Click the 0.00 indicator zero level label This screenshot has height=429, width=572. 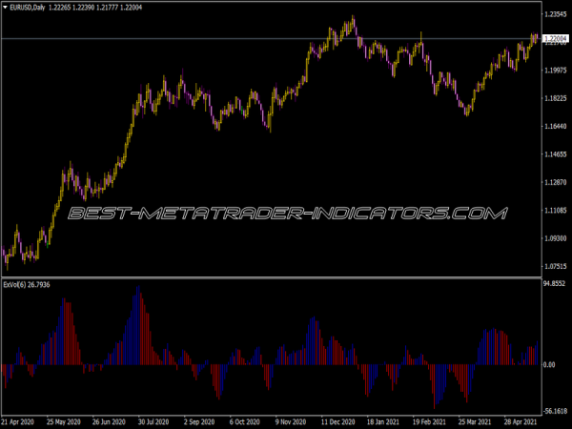pyautogui.click(x=548, y=364)
